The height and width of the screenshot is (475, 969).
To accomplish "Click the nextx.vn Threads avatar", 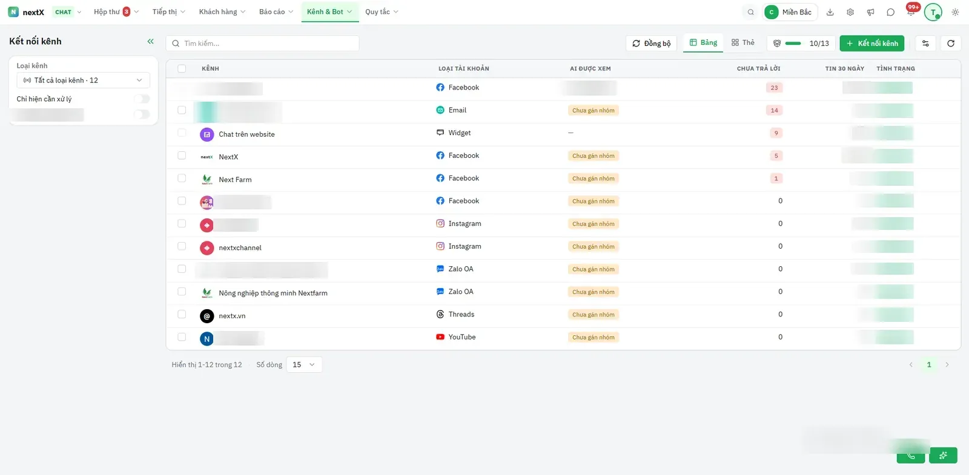I will [207, 316].
